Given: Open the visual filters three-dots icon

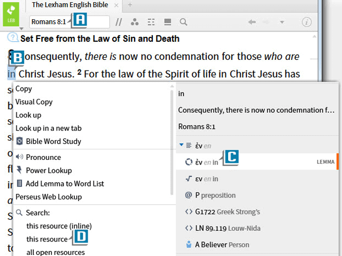Looking at the screenshot, I should click(135, 22).
